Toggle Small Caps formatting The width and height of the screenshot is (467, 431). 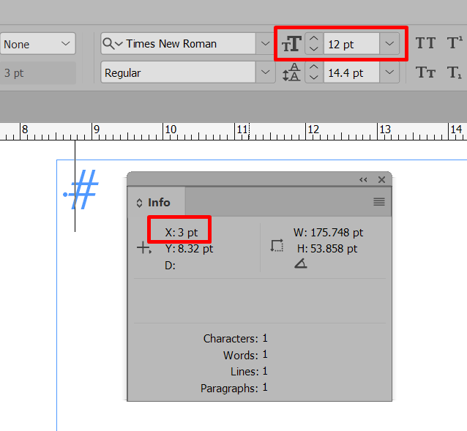point(425,72)
